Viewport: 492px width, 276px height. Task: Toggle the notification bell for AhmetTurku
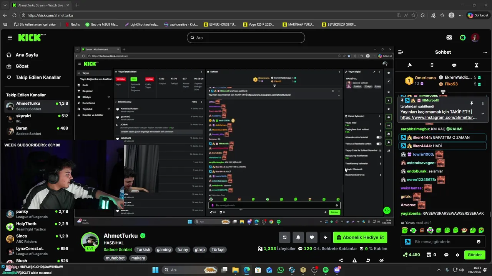[x=298, y=237]
